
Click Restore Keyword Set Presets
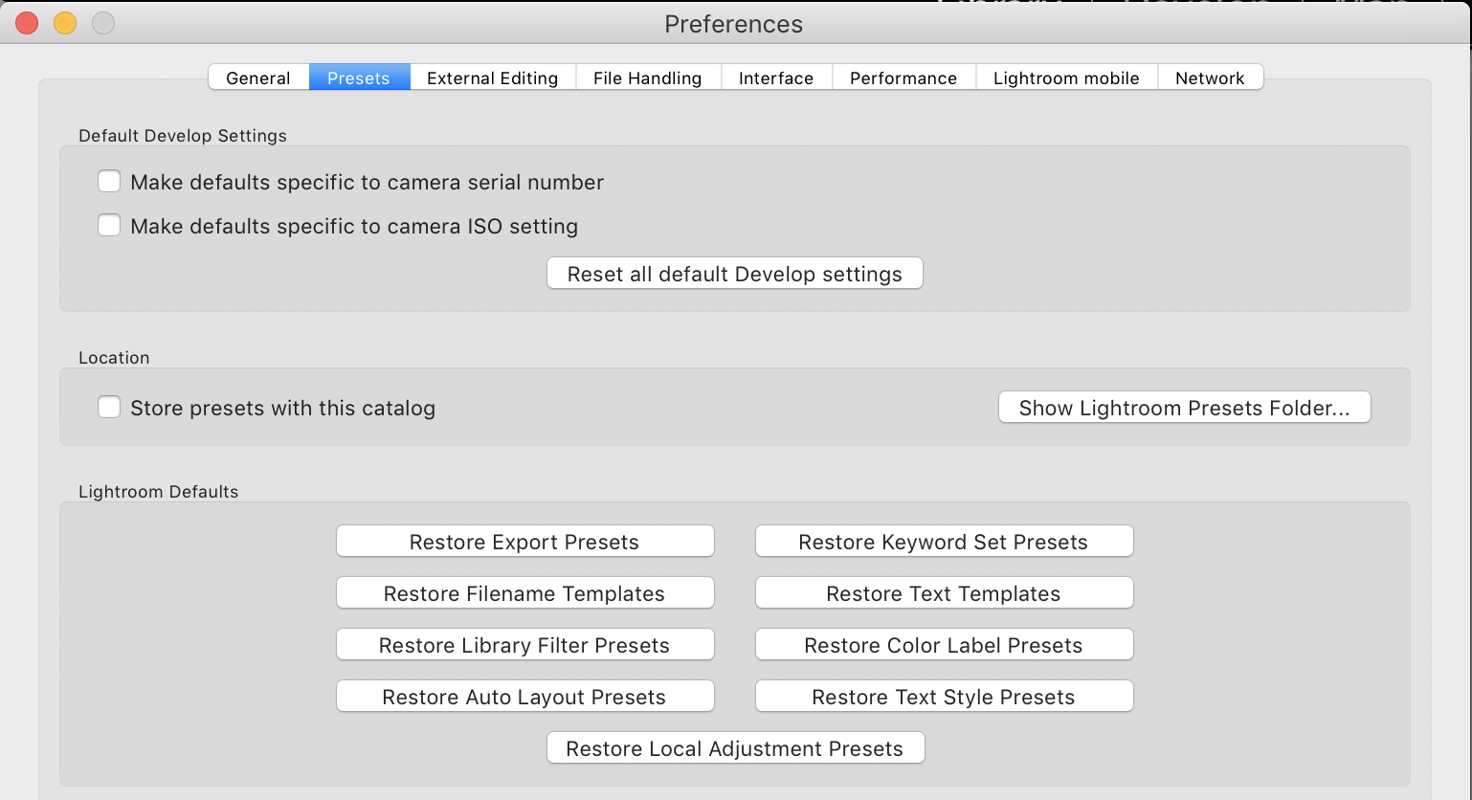945,542
